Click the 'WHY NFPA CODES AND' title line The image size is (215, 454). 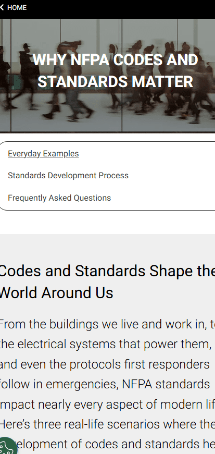click(115, 60)
